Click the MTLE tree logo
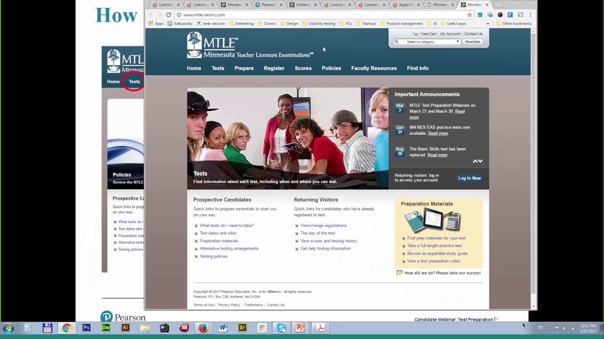Screen dimensions: 604x339 [194, 45]
